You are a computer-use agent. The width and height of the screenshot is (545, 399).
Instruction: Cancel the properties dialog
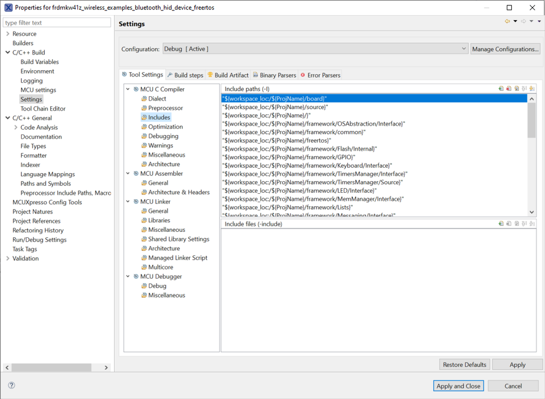(513, 386)
